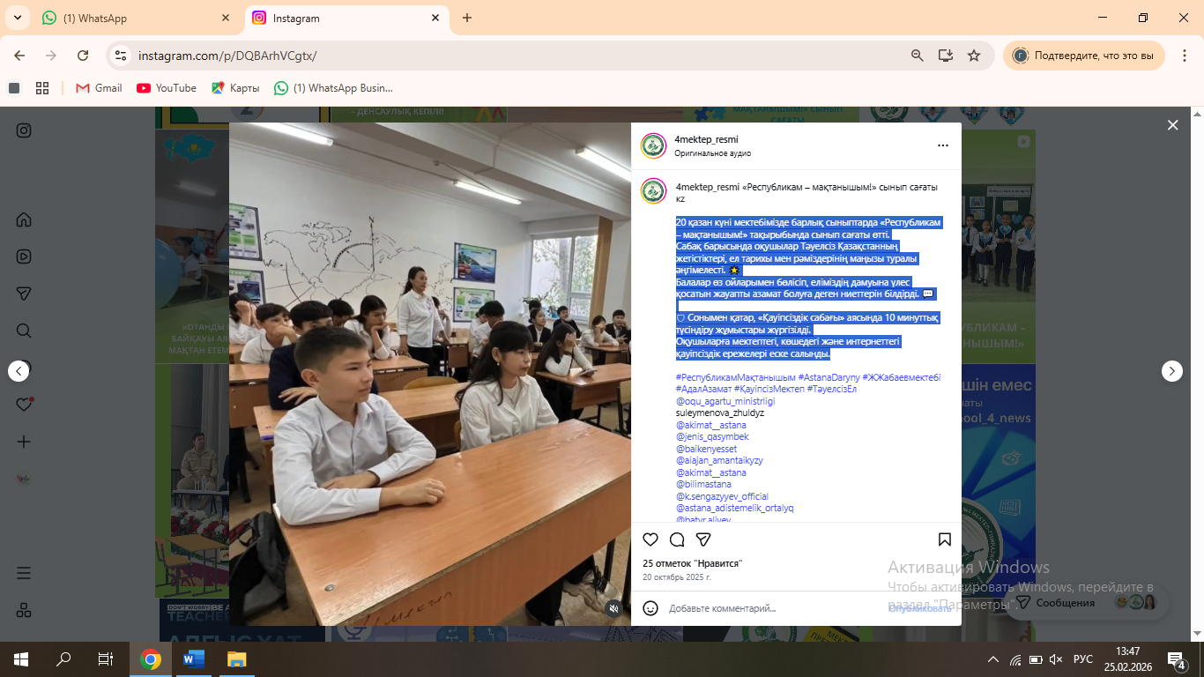The width and height of the screenshot is (1204, 677).
Task: Save post with bookmark icon
Action: 944,539
